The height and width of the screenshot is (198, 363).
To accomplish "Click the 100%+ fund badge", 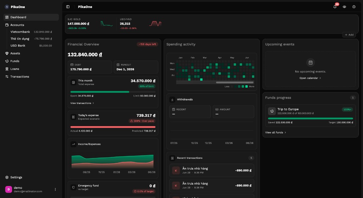I will pos(347,110).
